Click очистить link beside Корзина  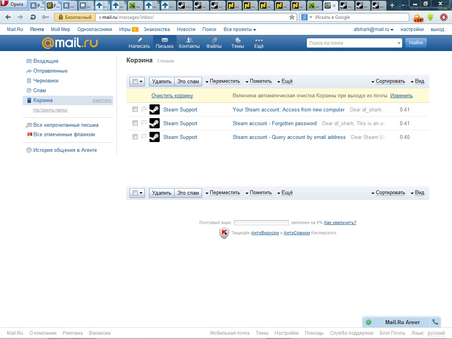[x=102, y=100]
